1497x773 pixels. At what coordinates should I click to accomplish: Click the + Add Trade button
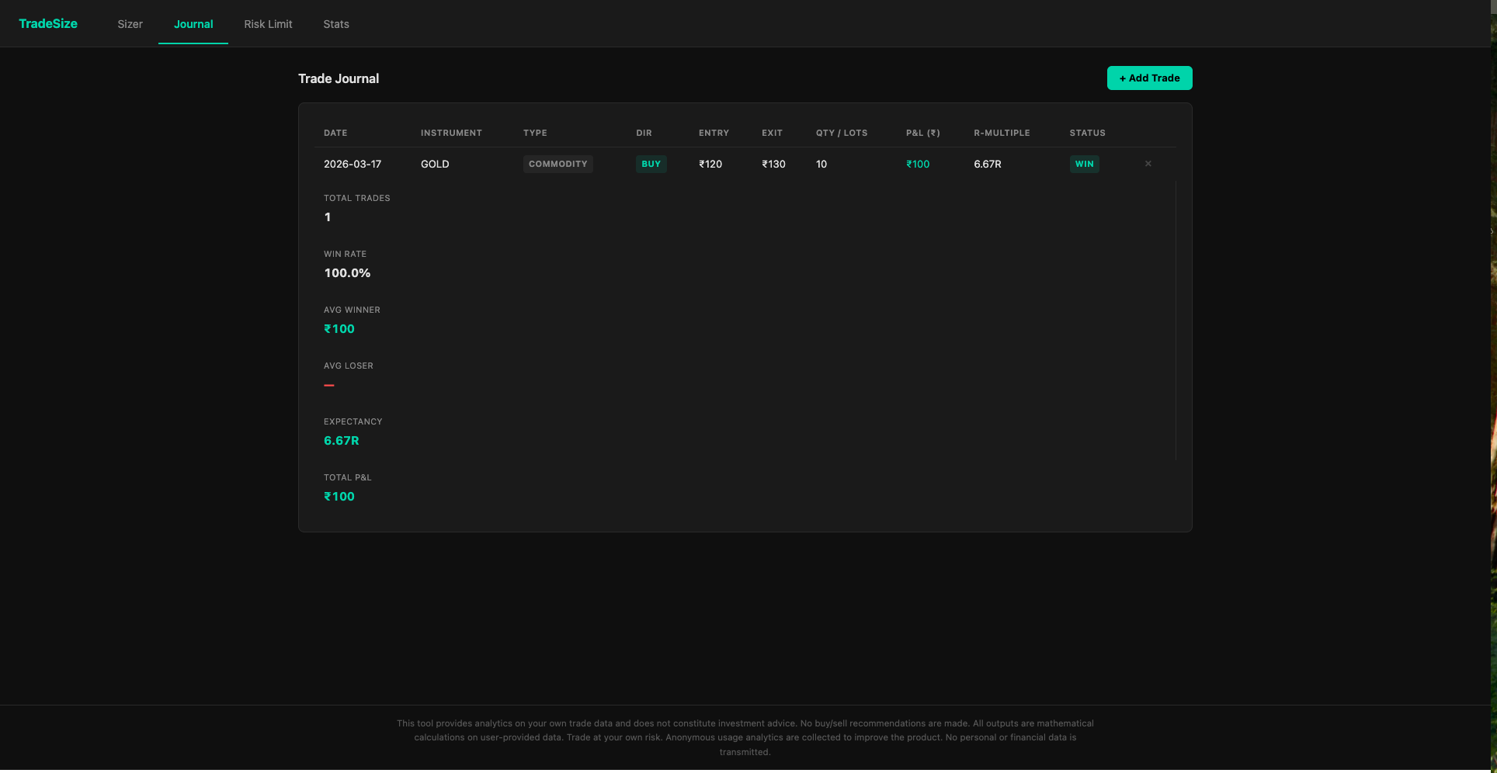(x=1149, y=78)
